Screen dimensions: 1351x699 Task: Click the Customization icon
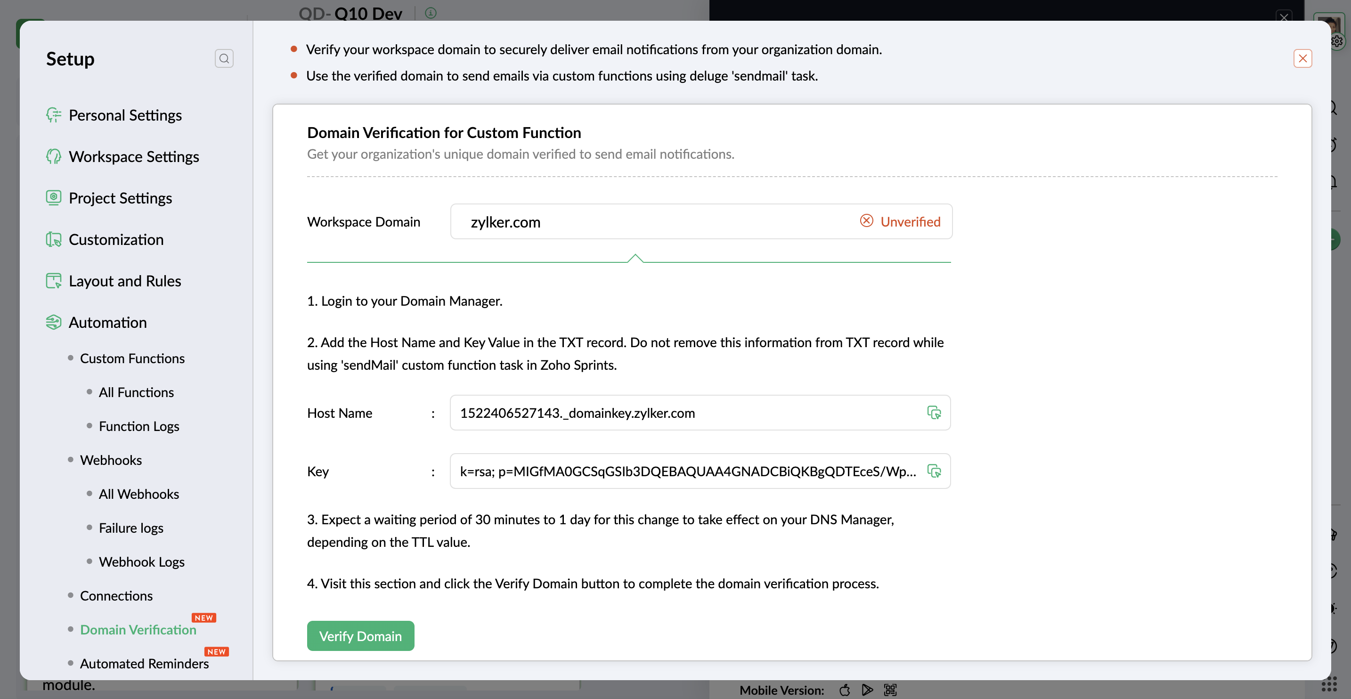coord(54,239)
